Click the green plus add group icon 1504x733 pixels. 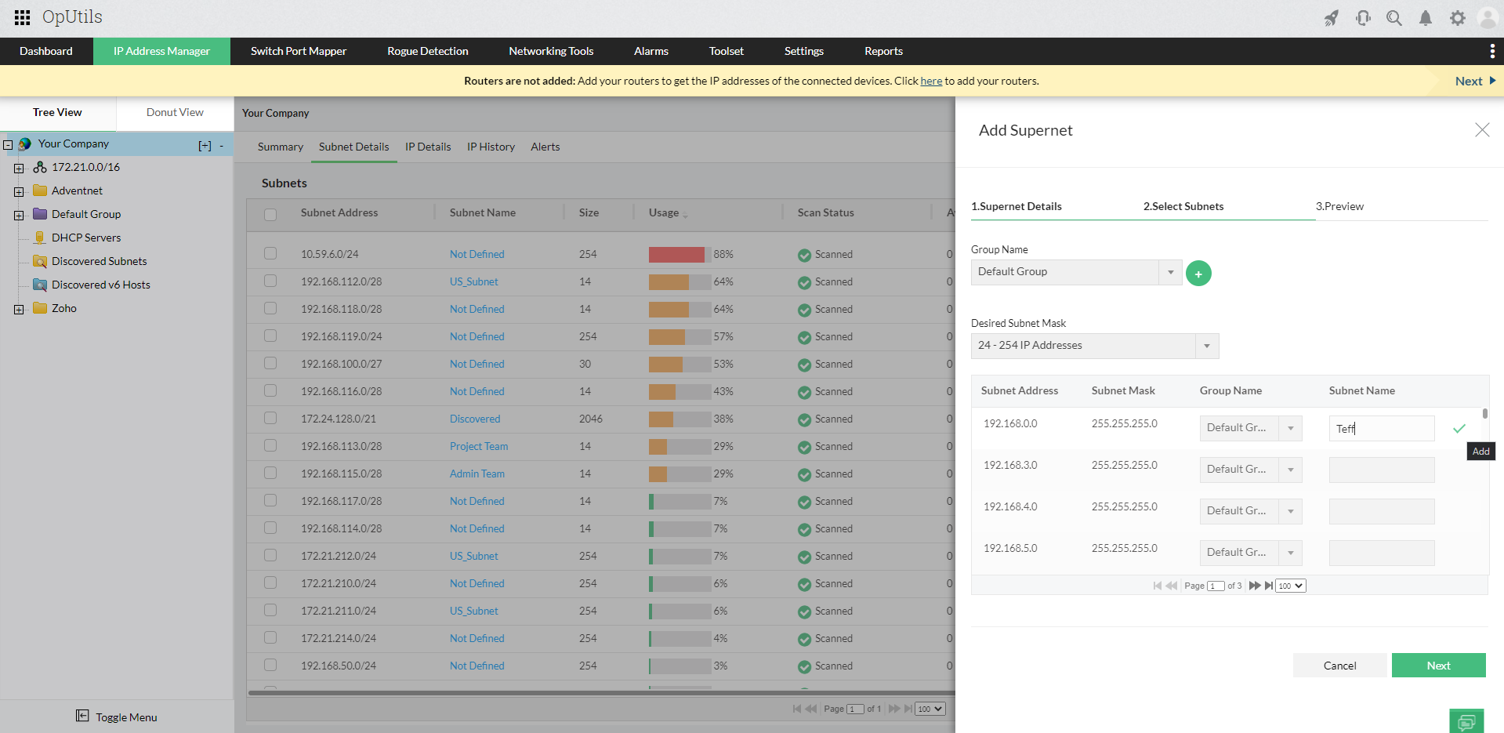tap(1198, 274)
